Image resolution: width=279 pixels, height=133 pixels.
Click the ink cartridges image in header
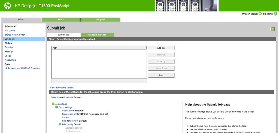pyautogui.click(x=187, y=6)
